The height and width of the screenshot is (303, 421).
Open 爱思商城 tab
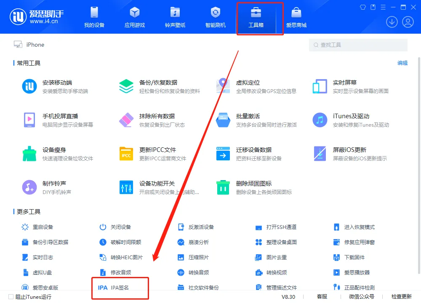(296, 17)
